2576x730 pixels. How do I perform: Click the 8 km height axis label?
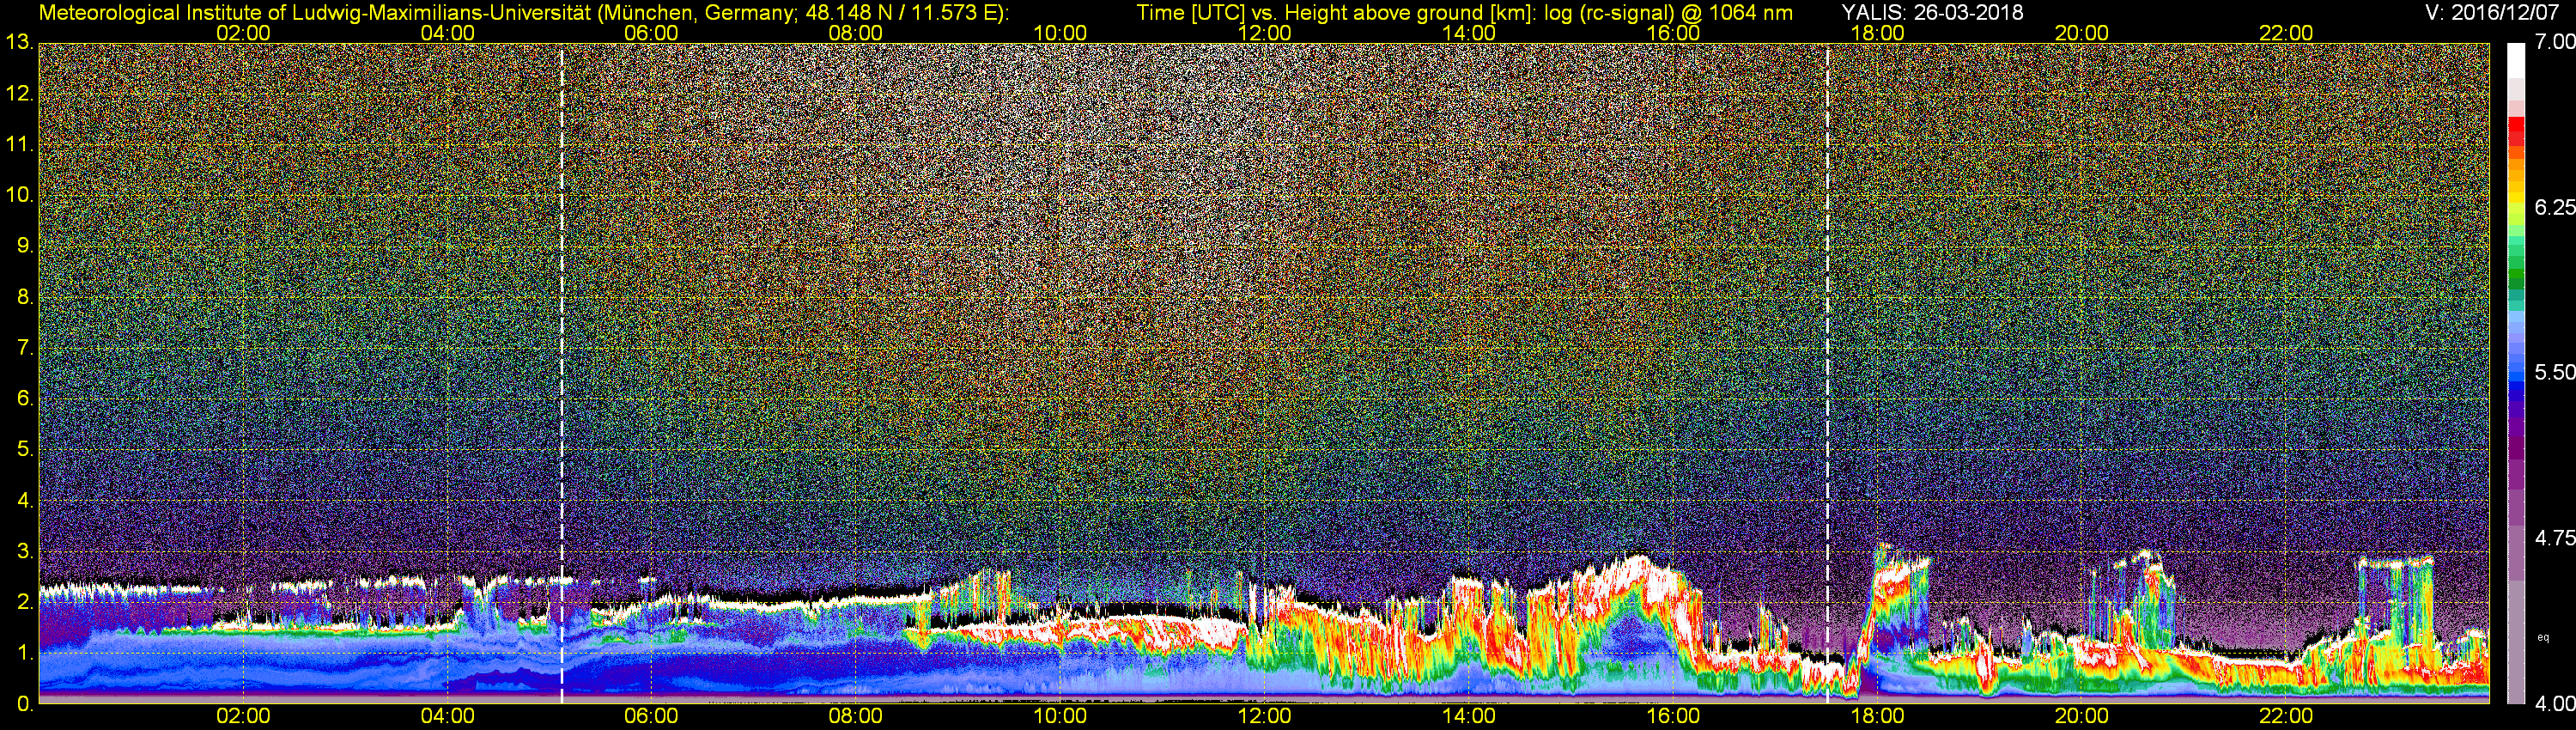click(25, 297)
